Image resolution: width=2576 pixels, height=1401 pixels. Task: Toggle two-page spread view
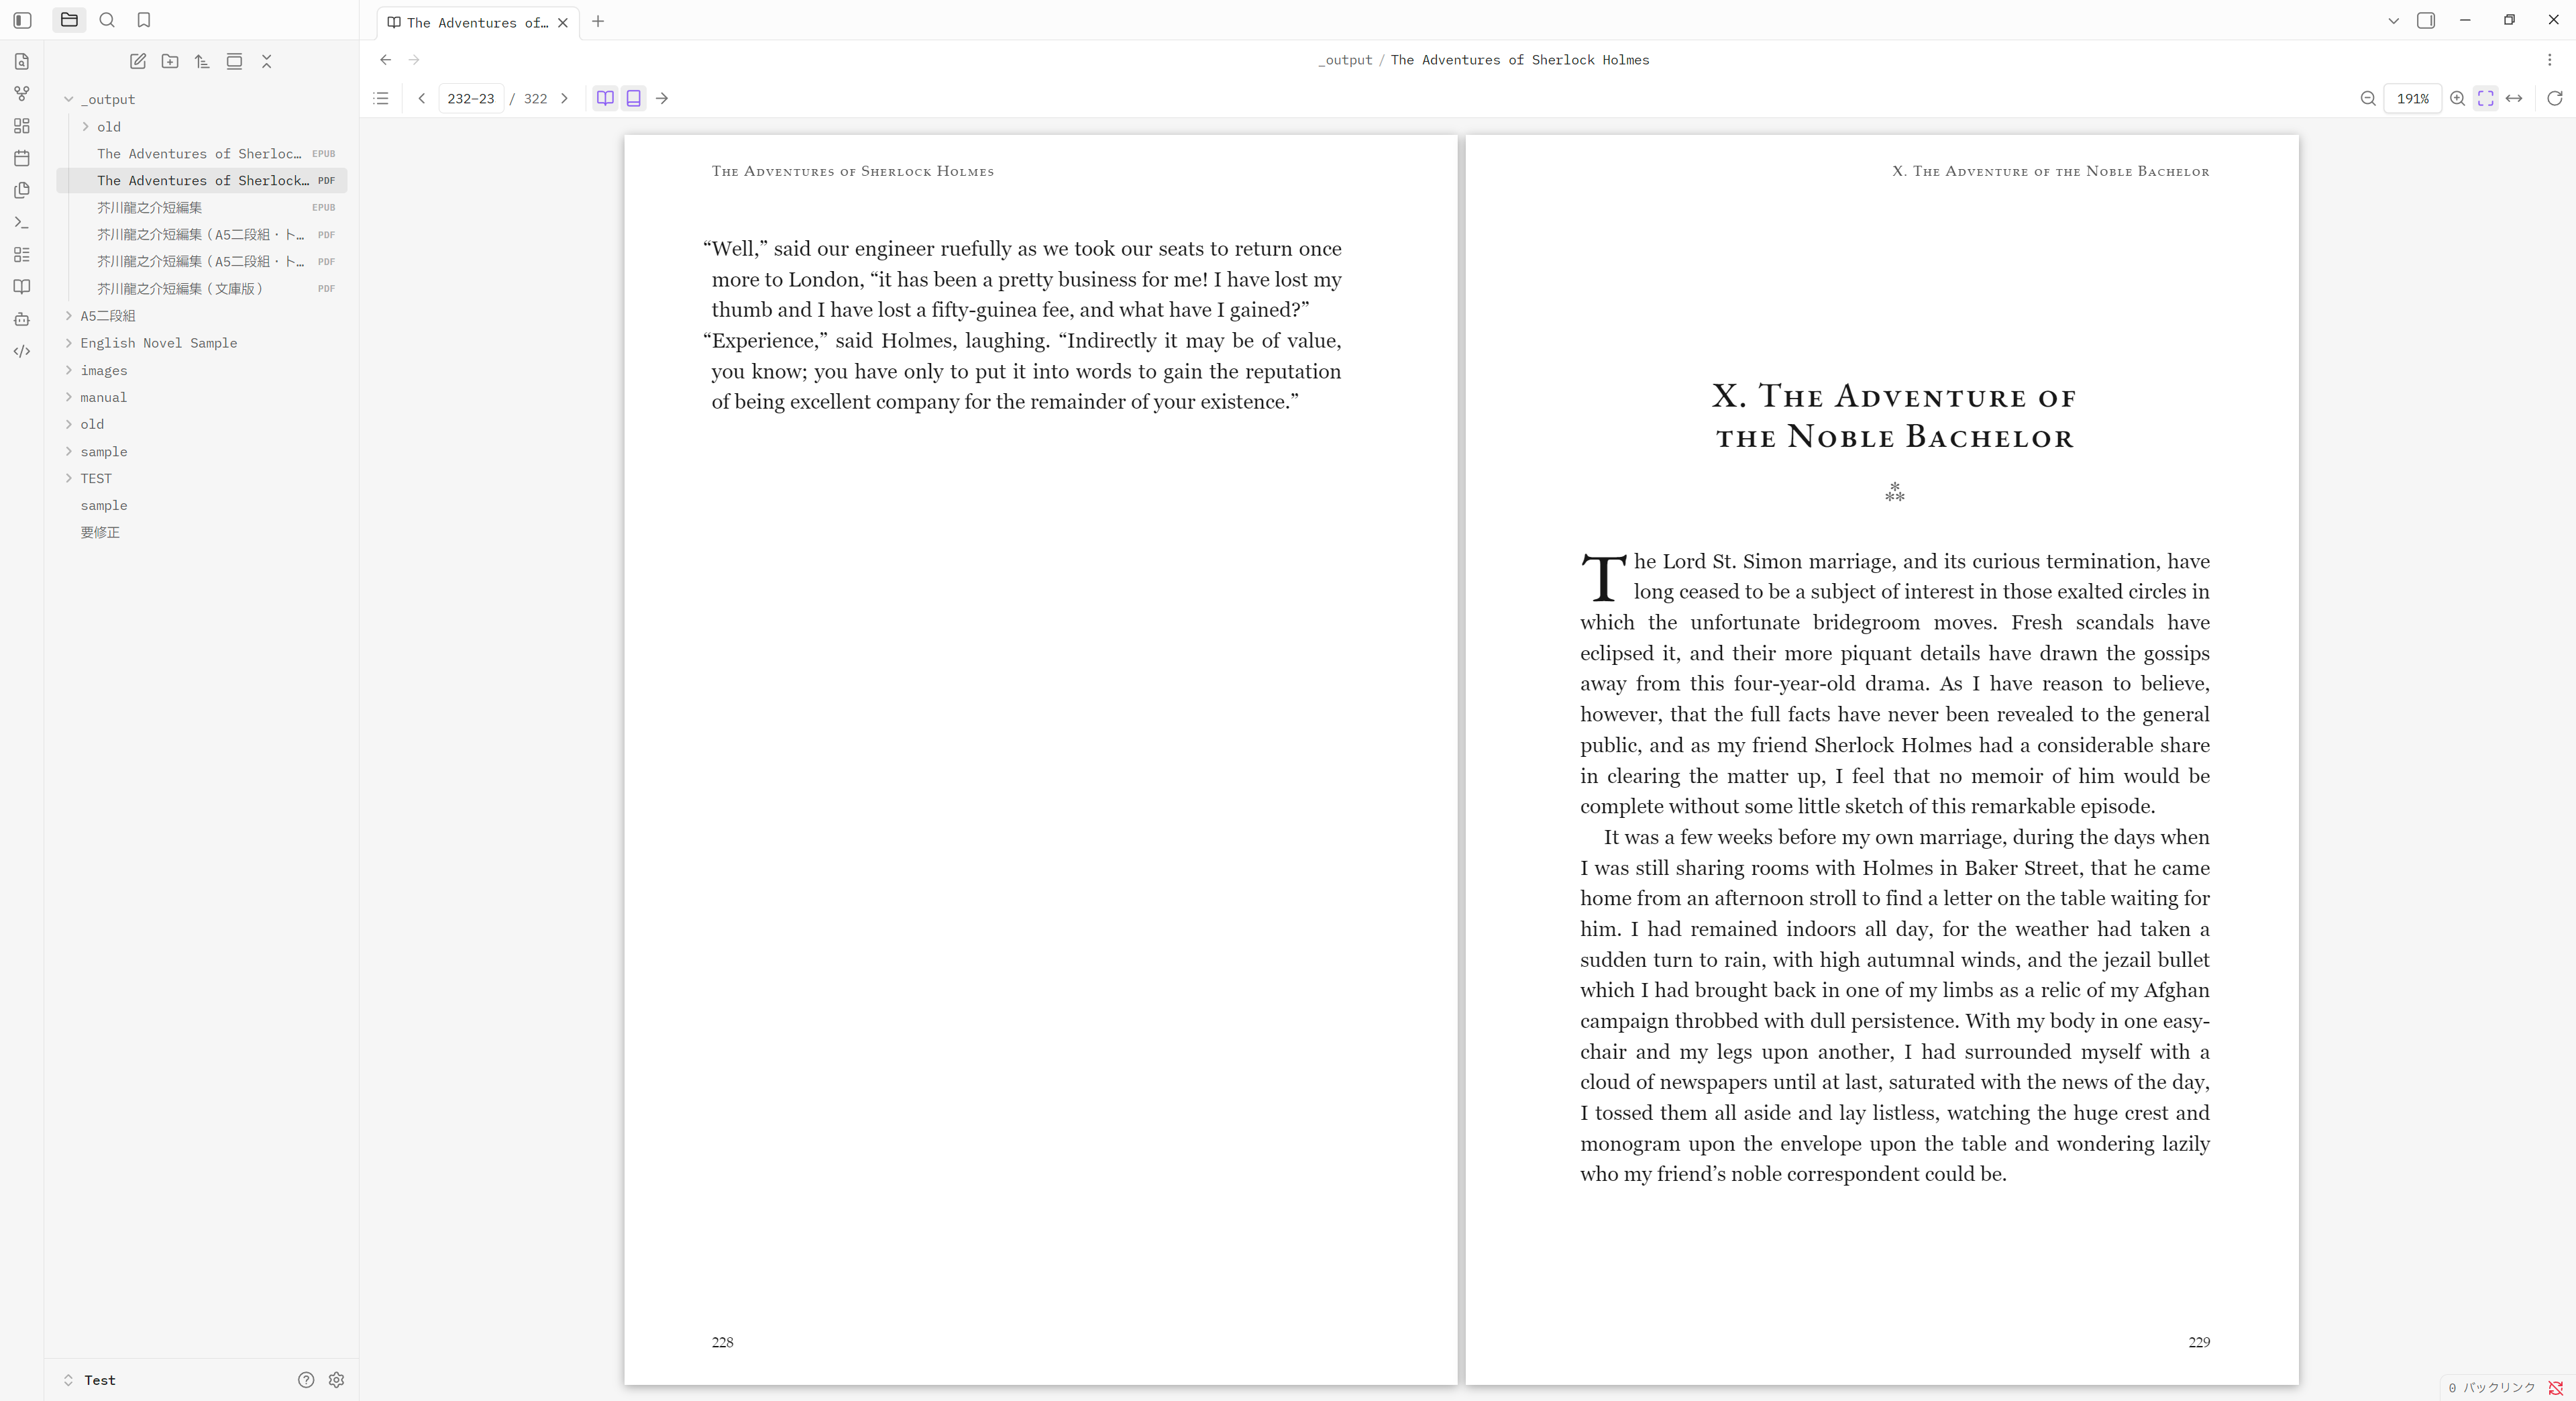605,98
